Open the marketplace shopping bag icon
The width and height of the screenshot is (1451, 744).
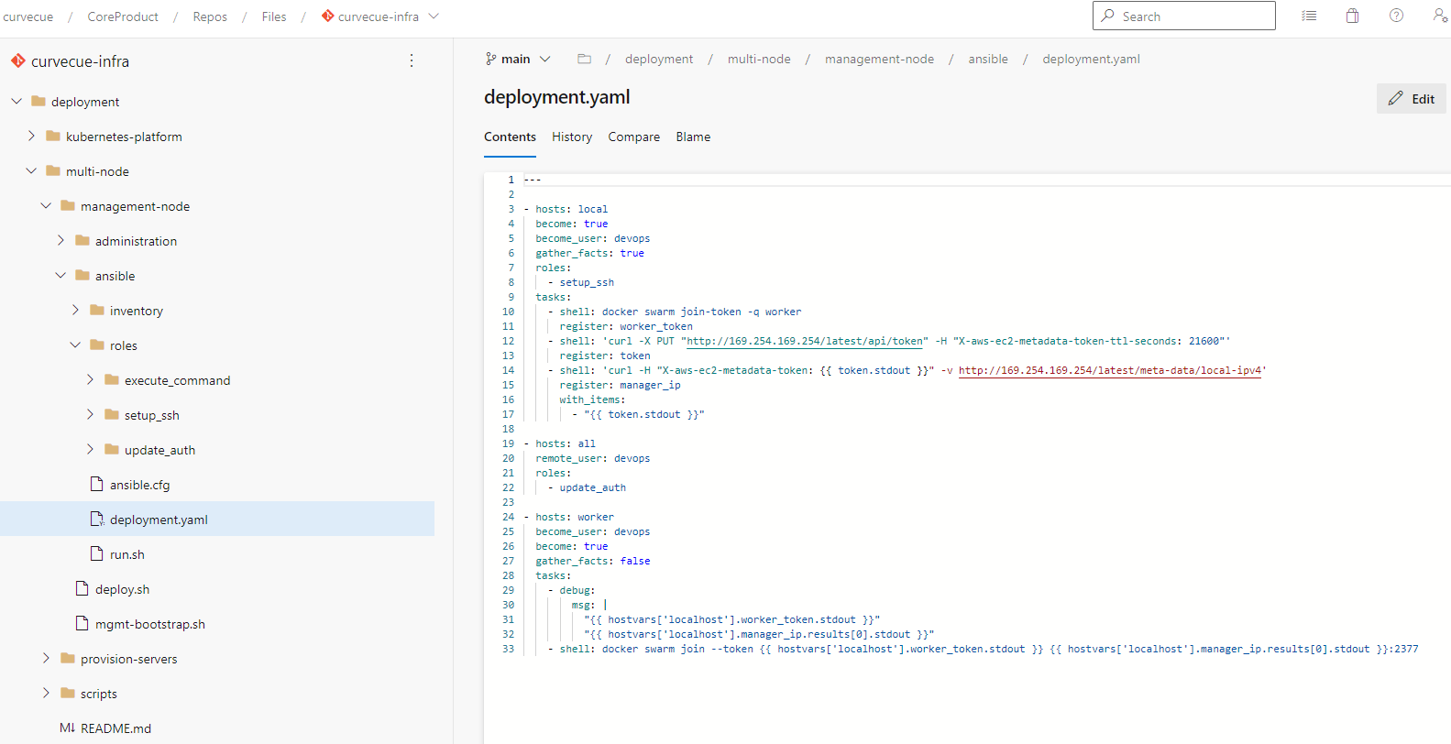pos(1352,16)
